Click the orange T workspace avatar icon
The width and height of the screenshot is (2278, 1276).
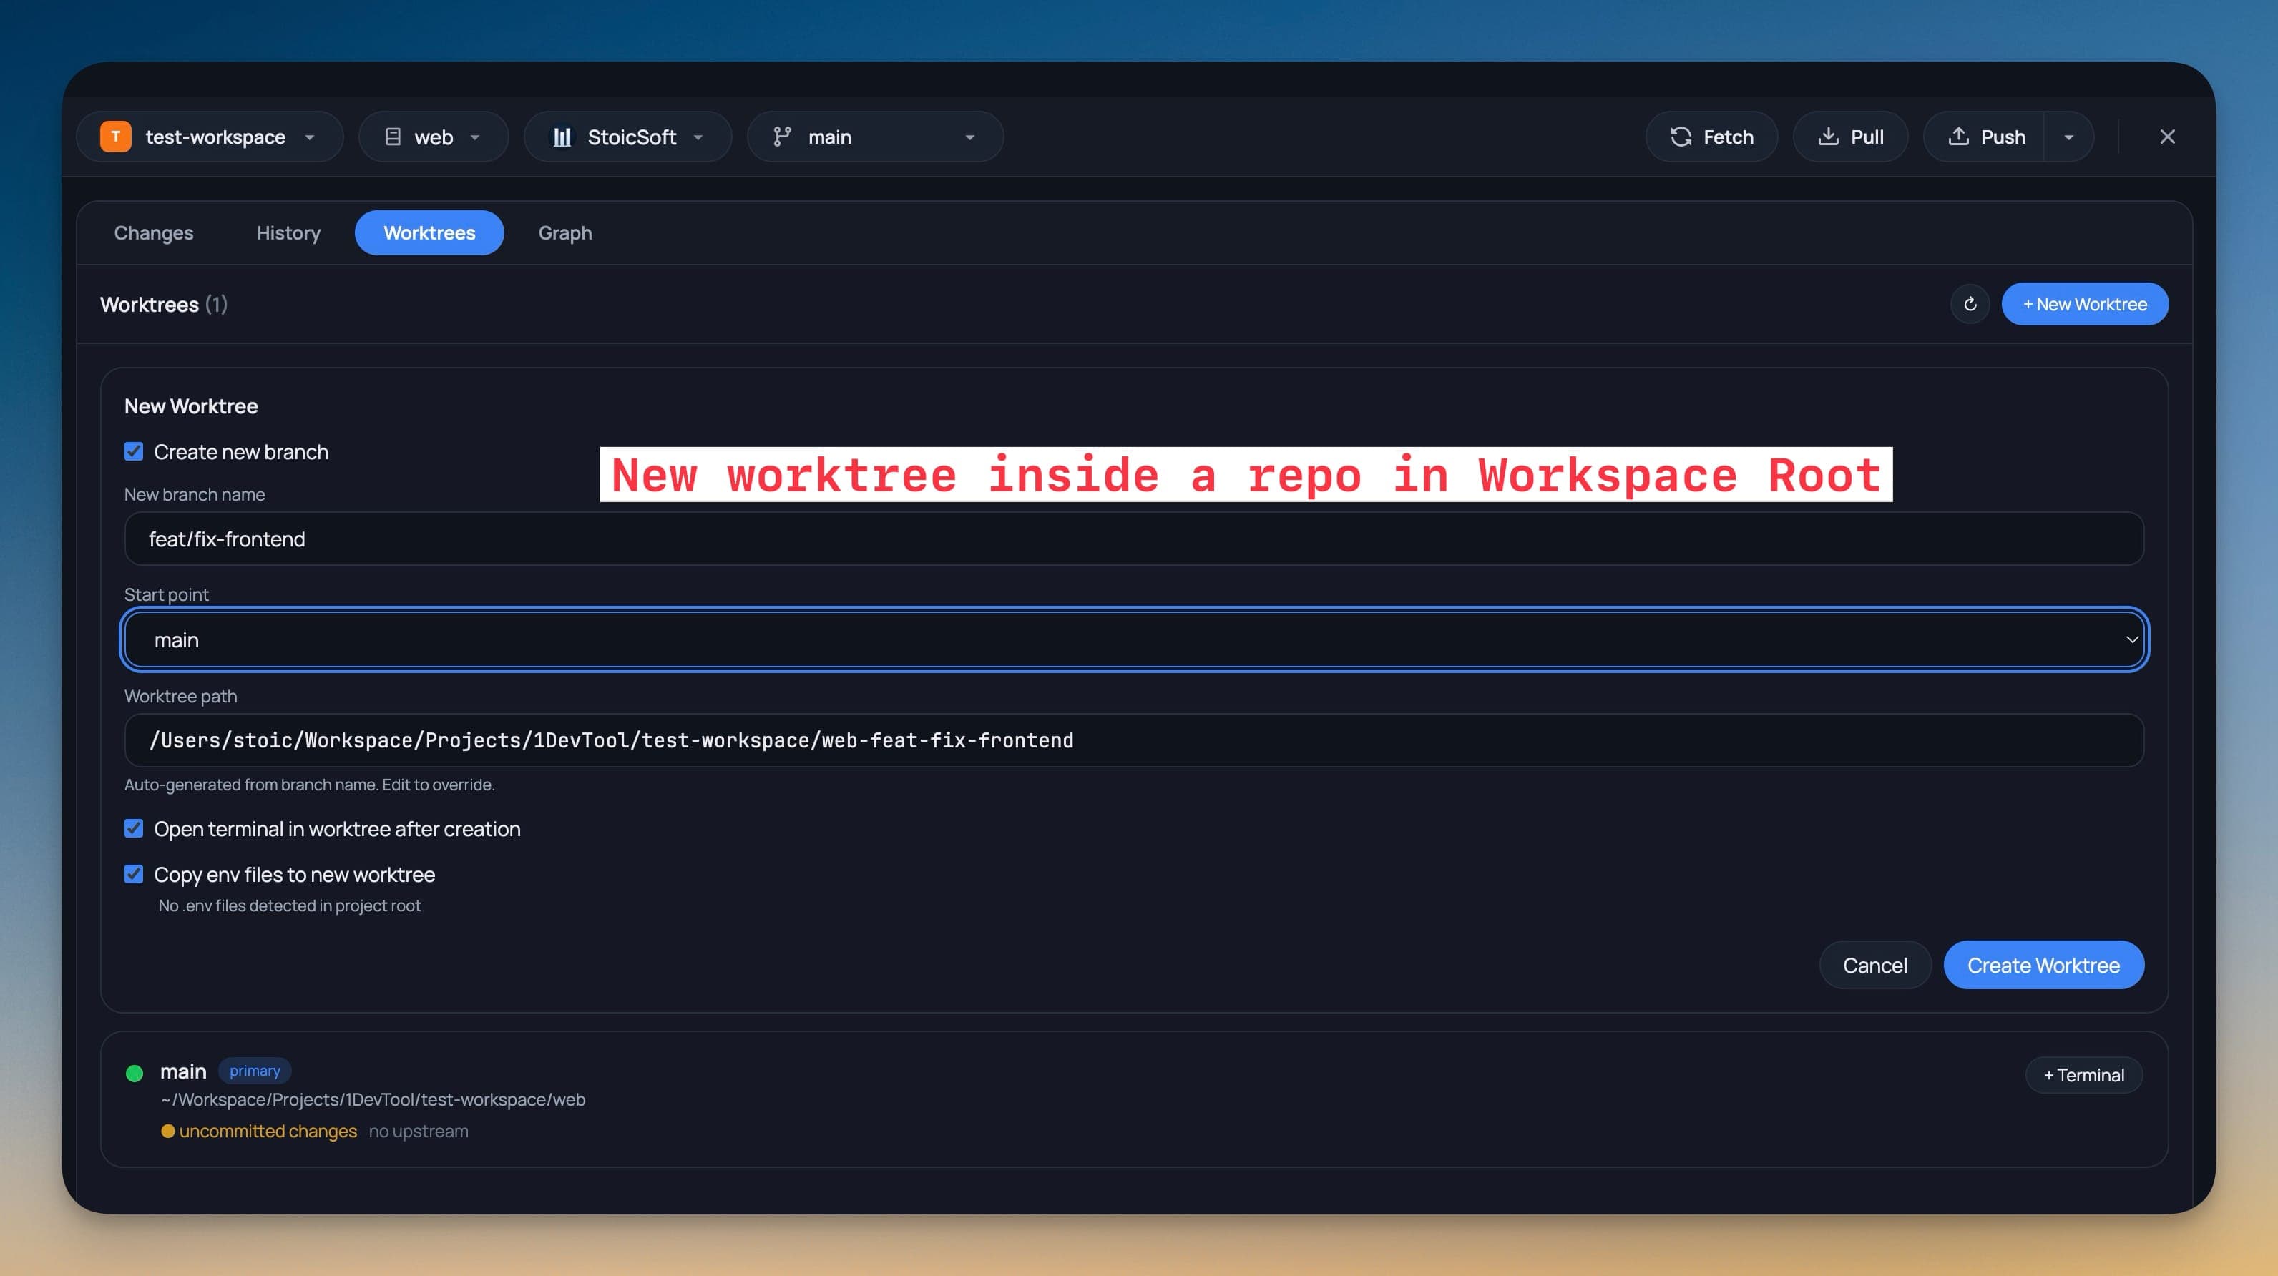(115, 137)
